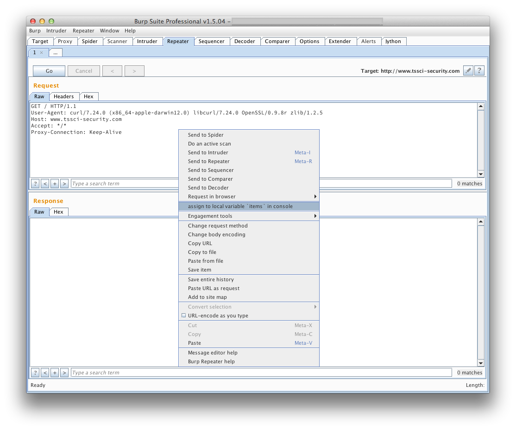Open Burp Repeater help
The image size is (516, 430).
(x=249, y=361)
